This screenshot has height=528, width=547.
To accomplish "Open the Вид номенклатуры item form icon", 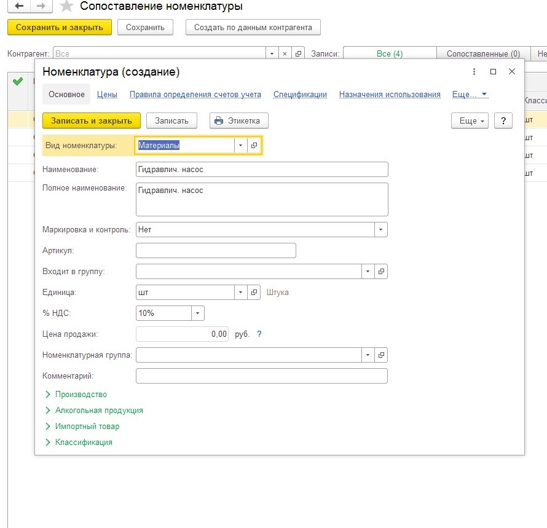I will tap(254, 145).
